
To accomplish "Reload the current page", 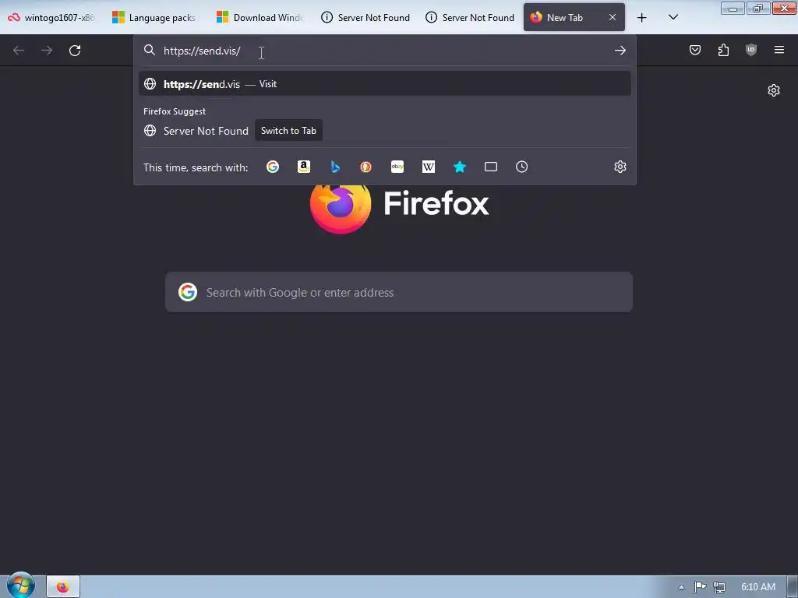I will point(75,51).
